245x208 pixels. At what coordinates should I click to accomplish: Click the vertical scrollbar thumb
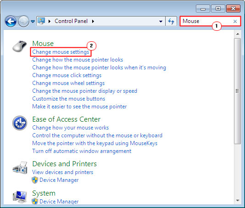(x=238, y=91)
